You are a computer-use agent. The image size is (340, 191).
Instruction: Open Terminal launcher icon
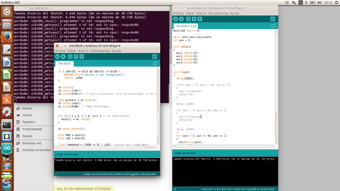click(7, 125)
